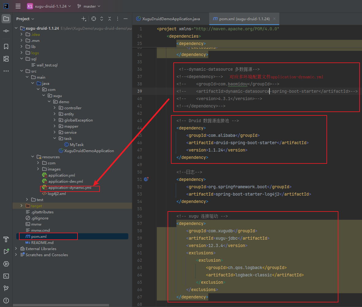Open the Build hammer tool window
This screenshot has height=307, width=362.
click(6, 239)
